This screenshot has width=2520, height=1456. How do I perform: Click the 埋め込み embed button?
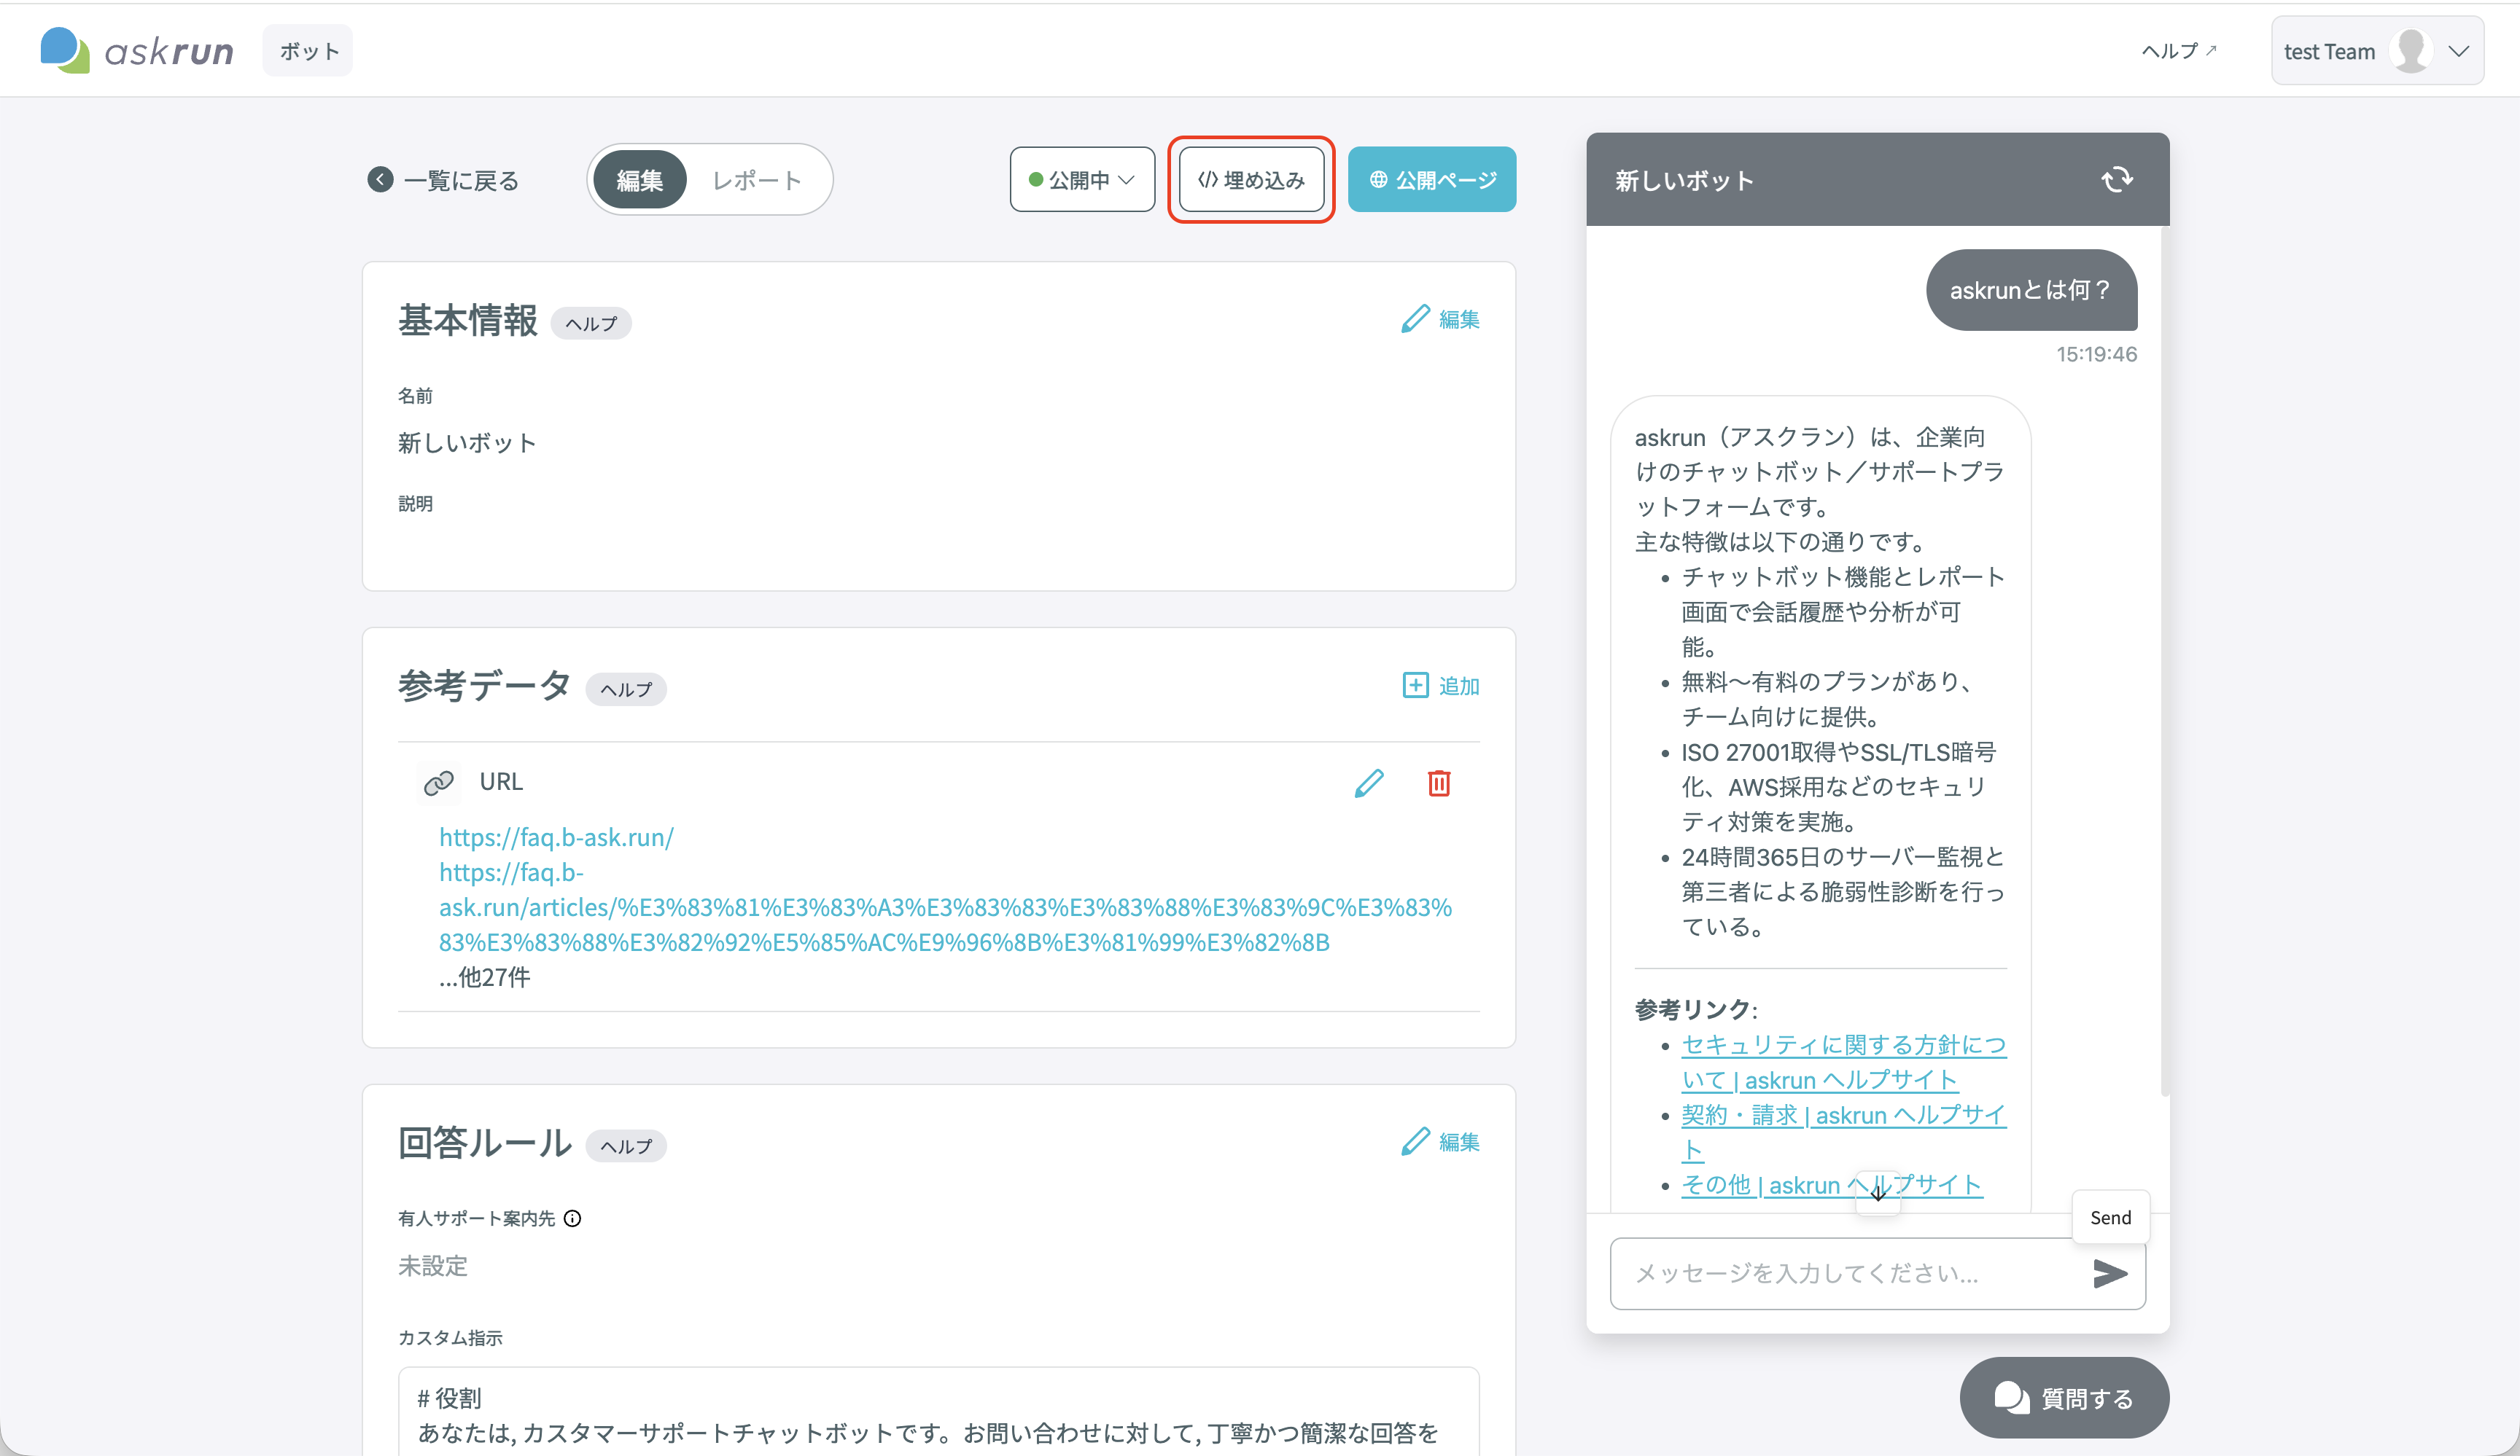click(x=1251, y=180)
